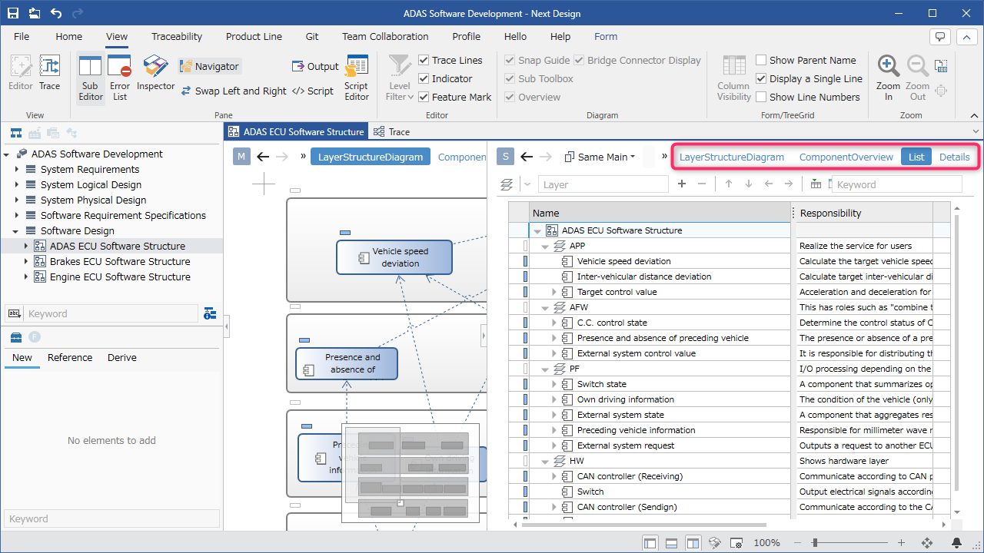Select the model navigator tree icon
This screenshot has height=553, width=984.
tap(15, 133)
